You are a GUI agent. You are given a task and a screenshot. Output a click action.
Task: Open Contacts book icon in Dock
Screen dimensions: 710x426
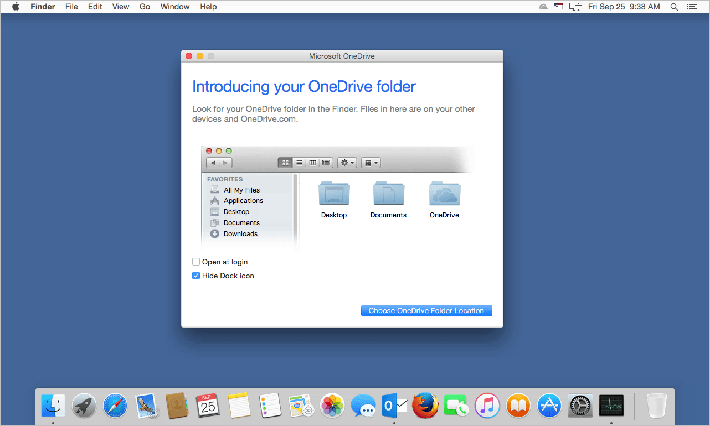tap(178, 406)
